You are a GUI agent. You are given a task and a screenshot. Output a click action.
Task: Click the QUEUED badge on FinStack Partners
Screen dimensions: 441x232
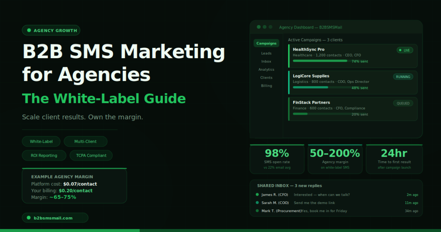point(403,103)
